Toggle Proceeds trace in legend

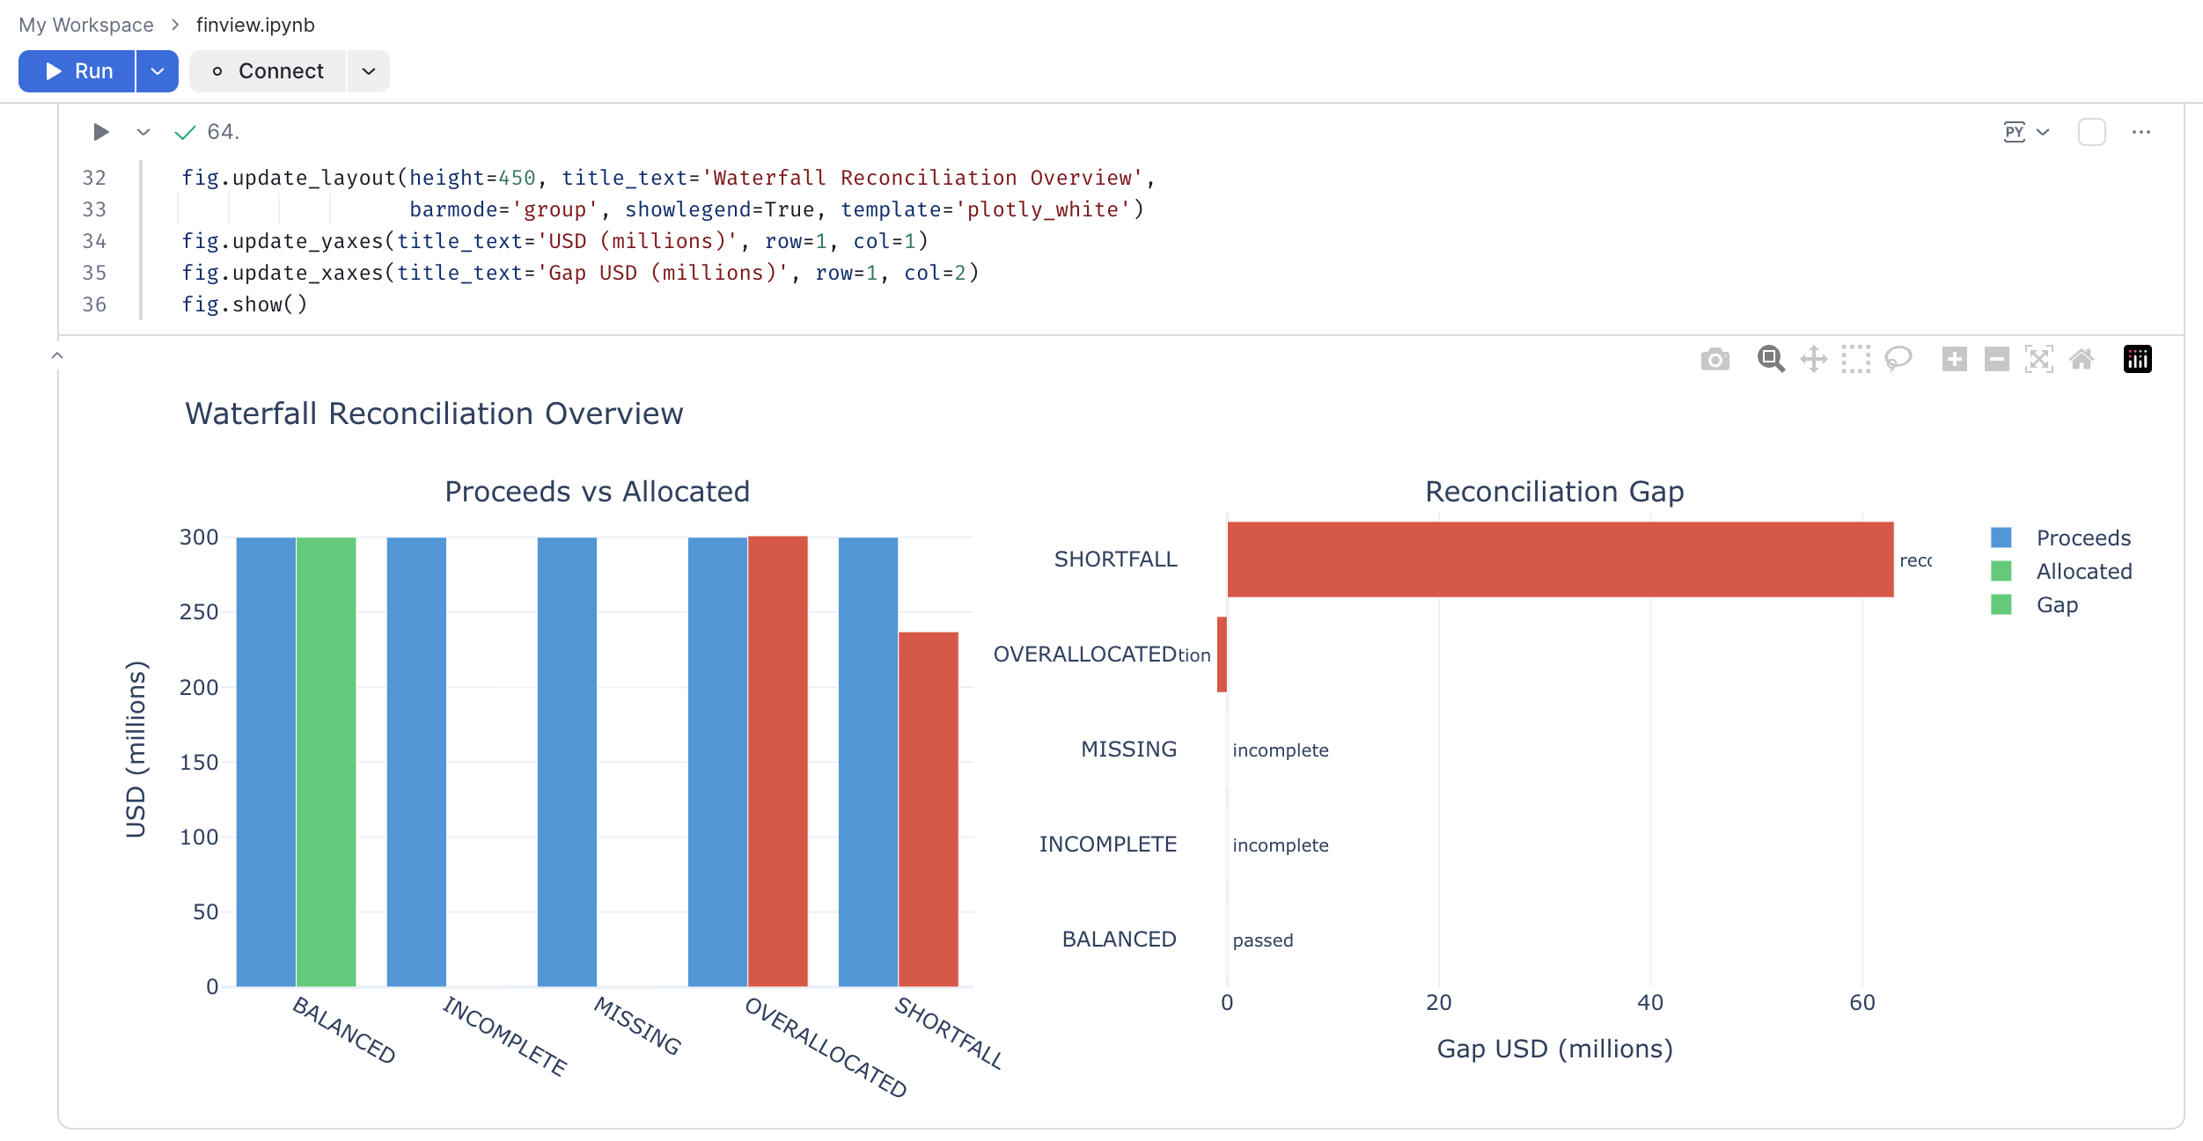[2083, 538]
